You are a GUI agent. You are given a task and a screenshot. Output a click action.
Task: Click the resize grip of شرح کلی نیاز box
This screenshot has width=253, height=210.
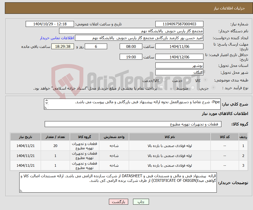(46, 108)
